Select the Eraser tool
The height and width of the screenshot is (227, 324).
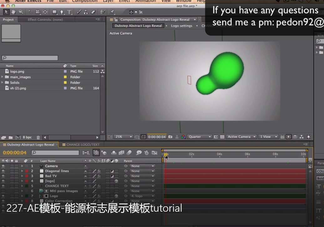(x=93, y=12)
